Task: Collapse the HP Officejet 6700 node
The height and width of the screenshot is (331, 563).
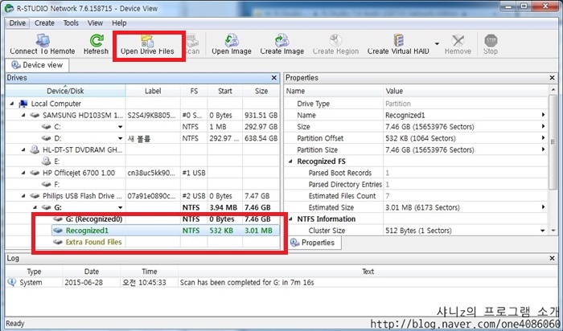Action: click(x=23, y=173)
